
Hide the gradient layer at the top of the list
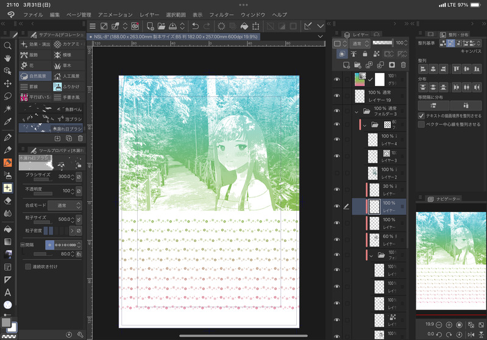click(336, 79)
